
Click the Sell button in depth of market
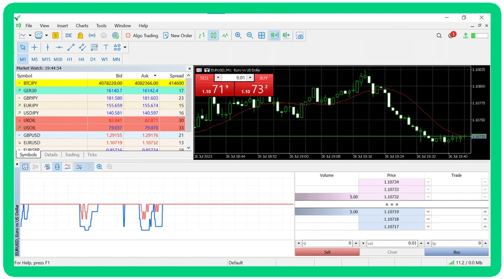tap(327, 252)
